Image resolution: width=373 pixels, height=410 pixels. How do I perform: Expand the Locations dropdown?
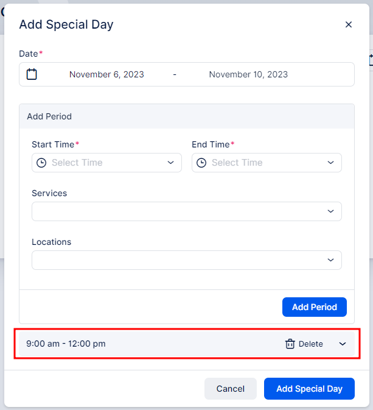click(x=330, y=260)
